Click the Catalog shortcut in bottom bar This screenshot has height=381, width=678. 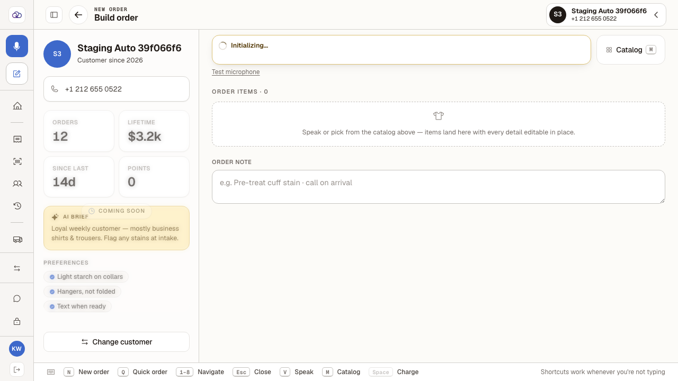coord(341,372)
